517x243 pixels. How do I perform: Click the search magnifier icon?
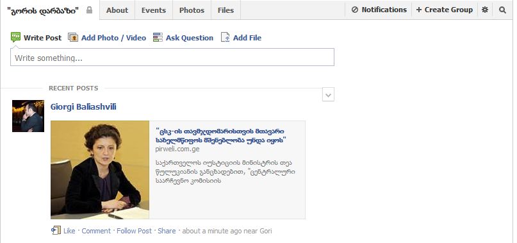[502, 10]
